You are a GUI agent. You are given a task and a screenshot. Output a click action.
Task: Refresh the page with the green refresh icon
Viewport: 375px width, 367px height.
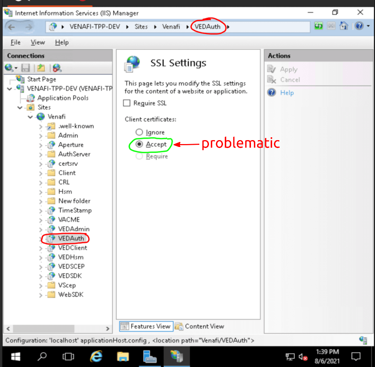point(318,26)
